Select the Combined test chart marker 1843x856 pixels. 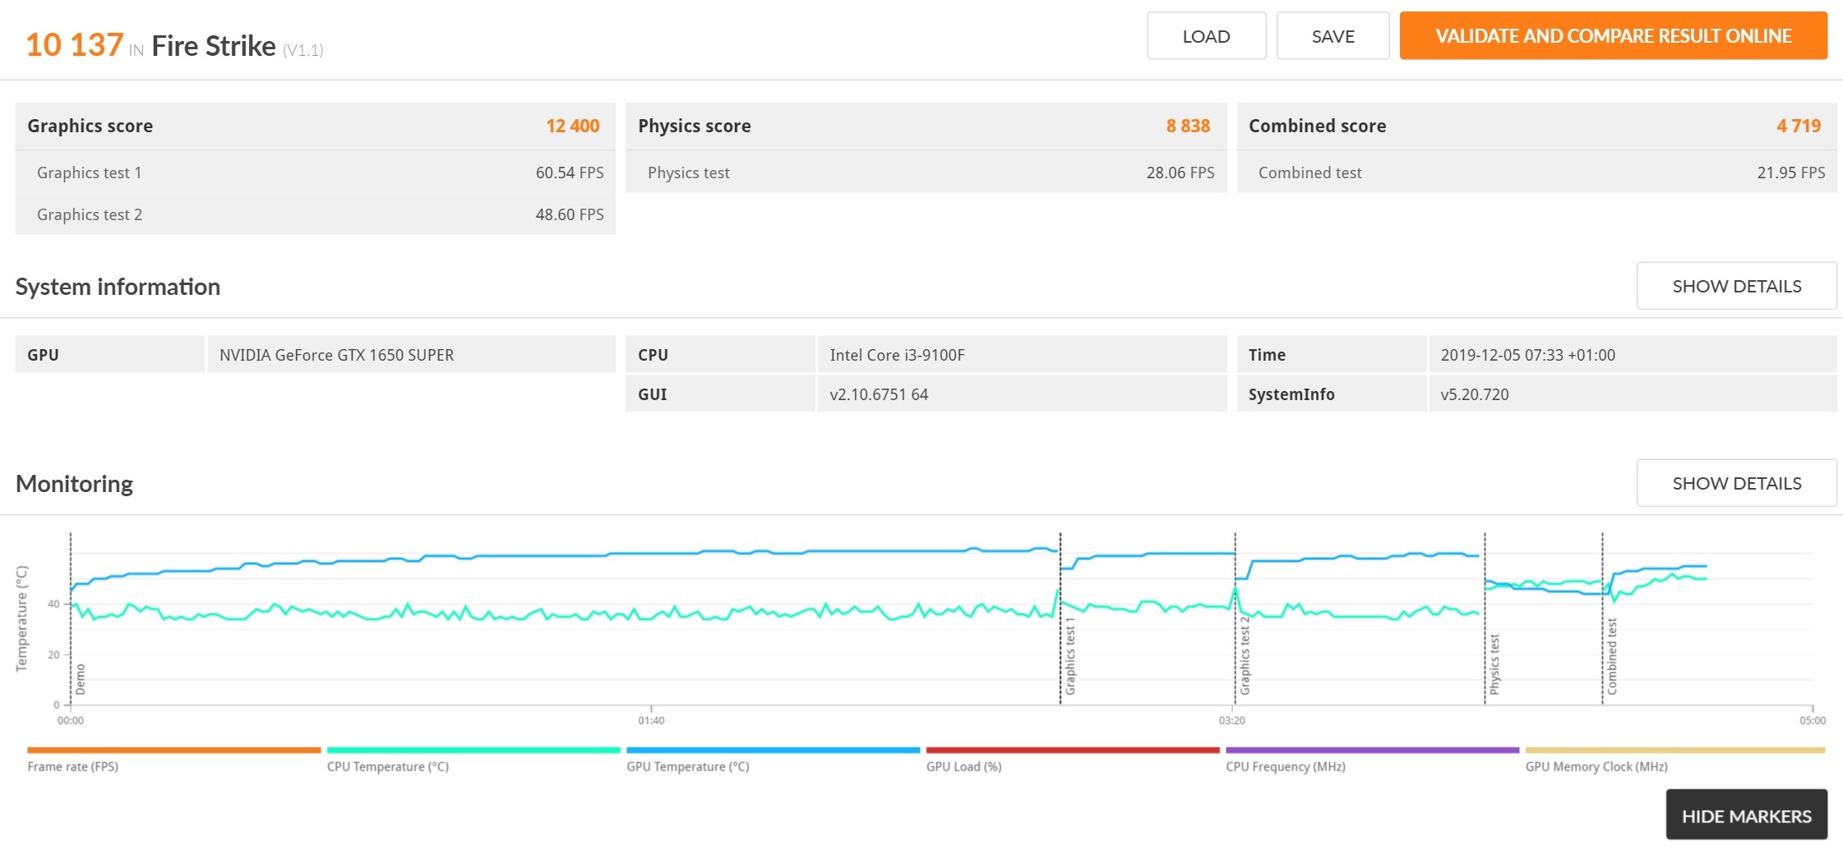(x=1612, y=656)
